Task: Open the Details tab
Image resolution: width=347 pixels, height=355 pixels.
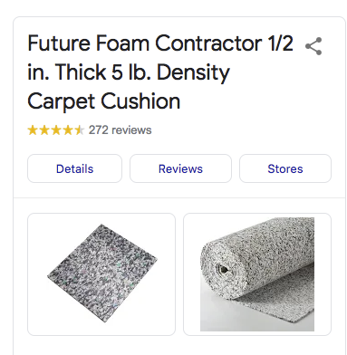Action: 74,168
